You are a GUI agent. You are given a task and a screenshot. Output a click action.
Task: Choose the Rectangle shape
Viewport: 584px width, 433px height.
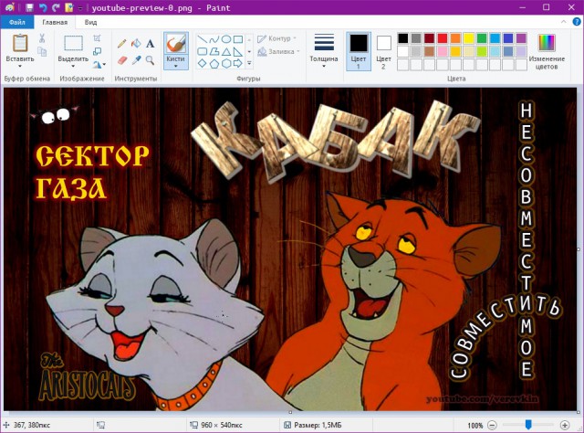coord(238,39)
